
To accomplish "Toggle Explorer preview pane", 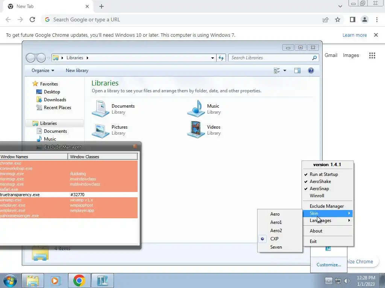I will click(x=297, y=70).
